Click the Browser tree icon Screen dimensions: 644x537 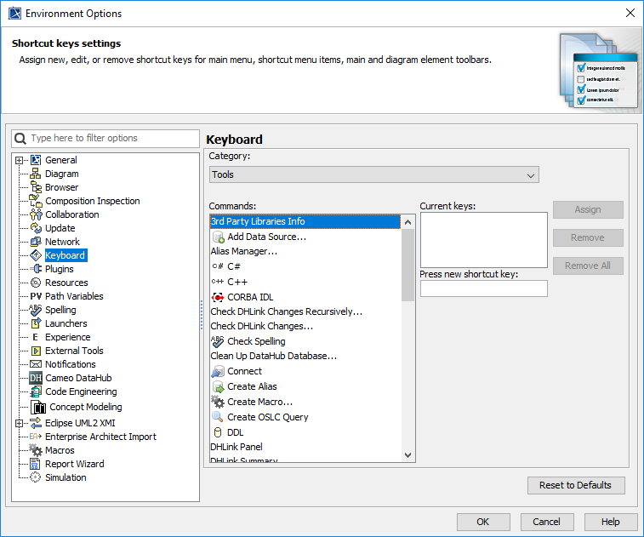36,187
